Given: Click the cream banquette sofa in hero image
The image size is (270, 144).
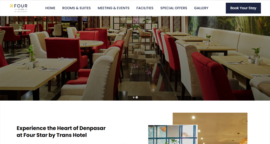Looking at the screenshot, I should point(234,40).
